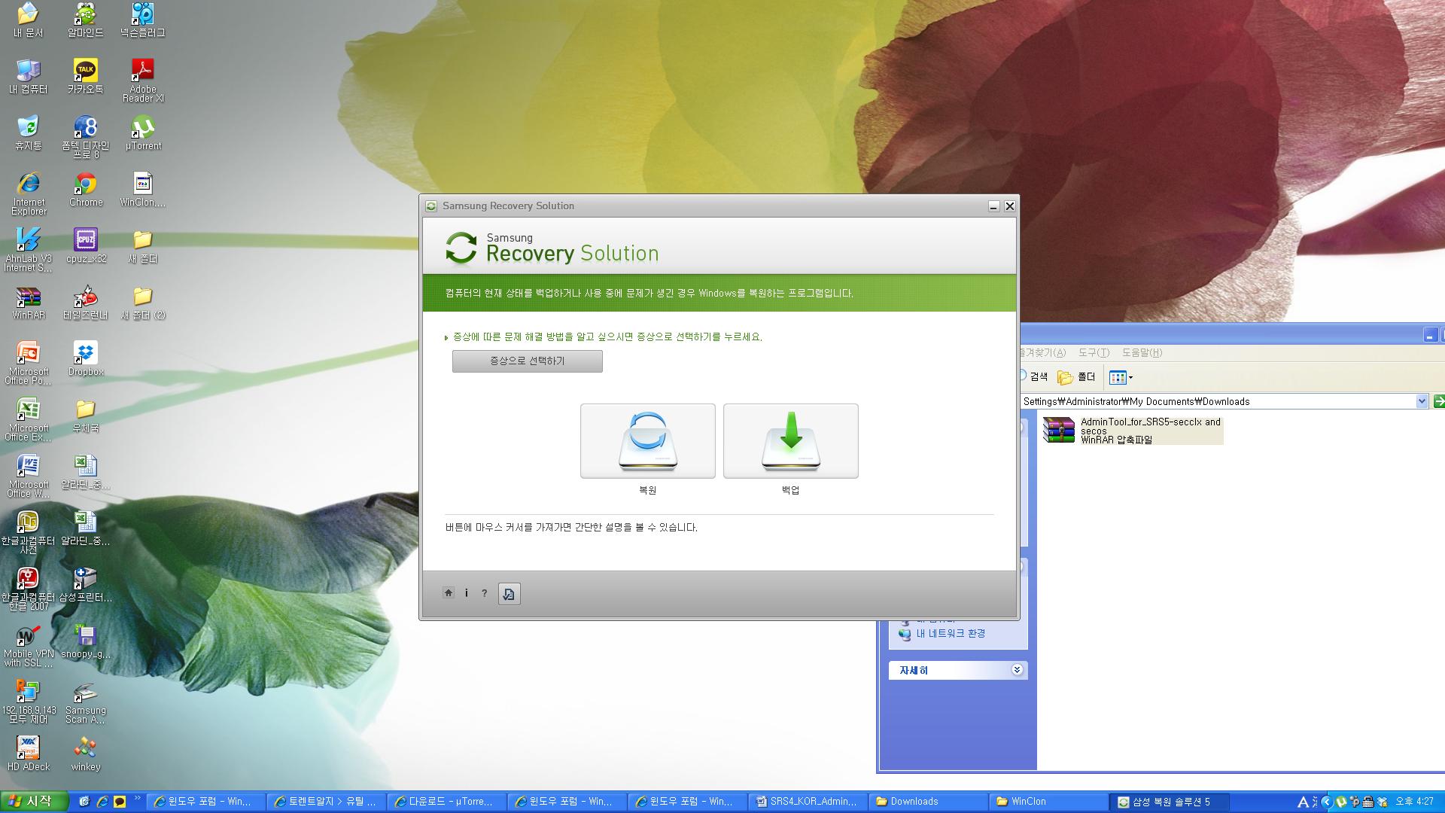Launch Dropbox desktop shortcut

[86, 359]
